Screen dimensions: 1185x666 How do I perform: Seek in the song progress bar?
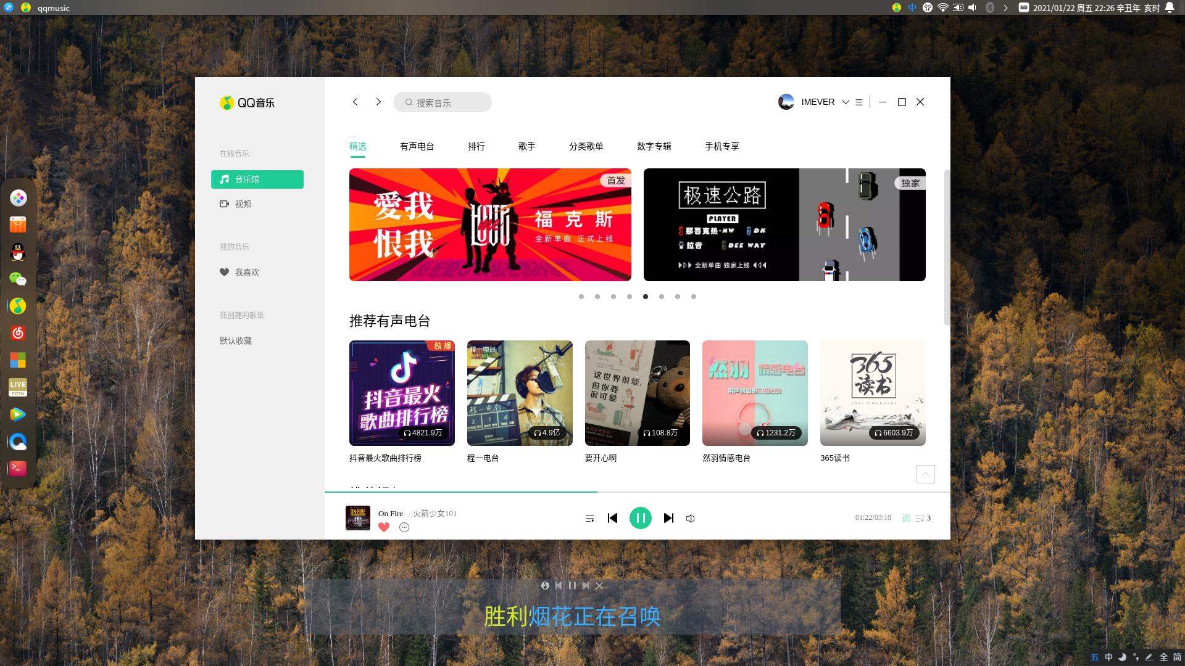click(638, 492)
